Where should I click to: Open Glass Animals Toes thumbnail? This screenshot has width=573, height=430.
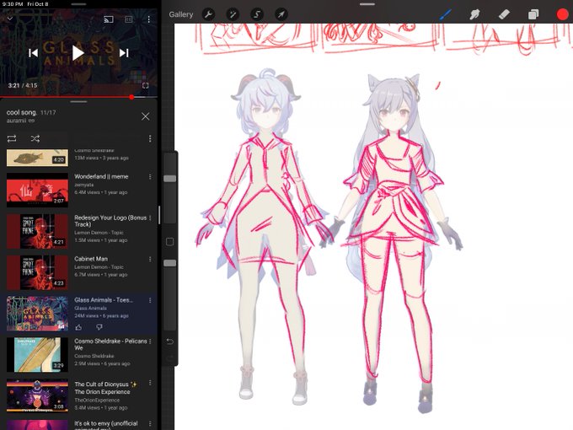pos(37,314)
